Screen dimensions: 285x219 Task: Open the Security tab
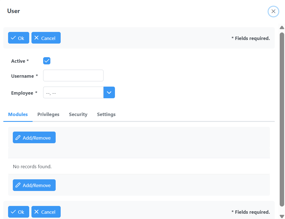click(x=78, y=114)
